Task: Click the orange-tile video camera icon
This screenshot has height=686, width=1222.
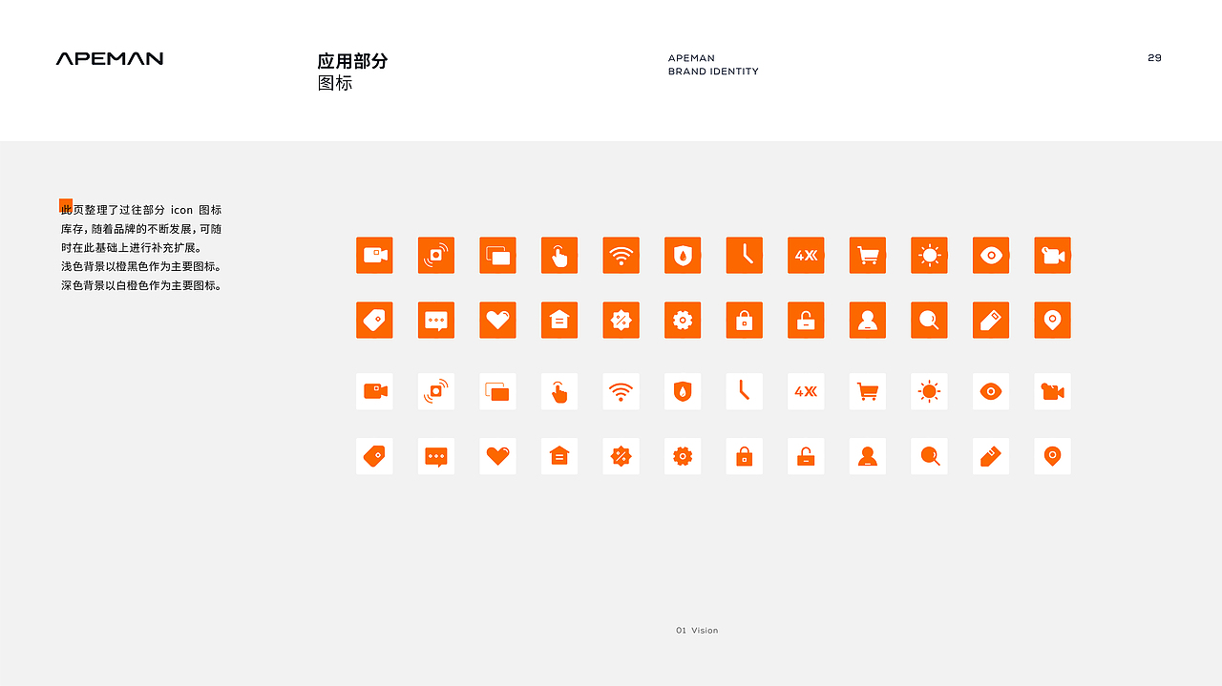Action: (374, 256)
